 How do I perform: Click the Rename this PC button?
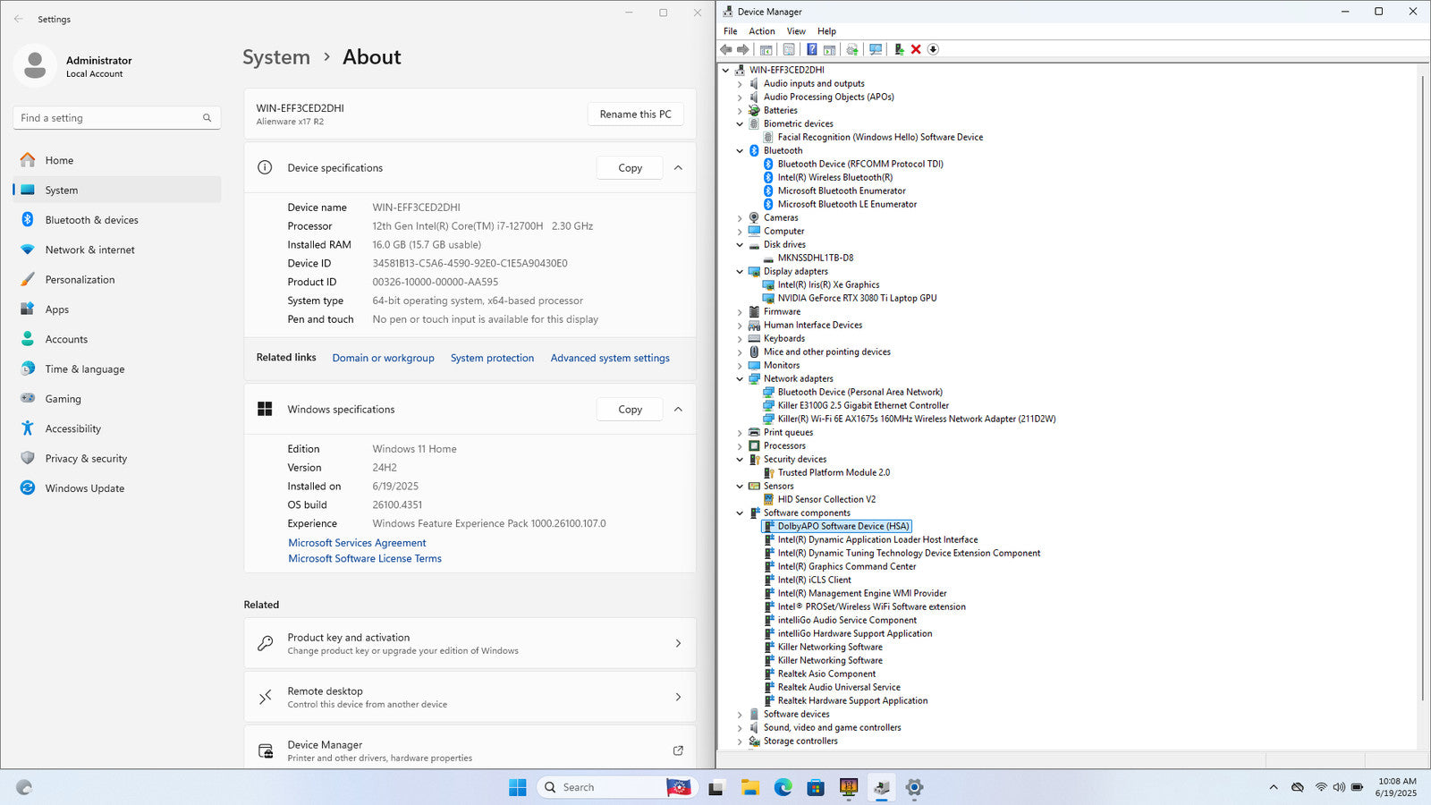(635, 114)
